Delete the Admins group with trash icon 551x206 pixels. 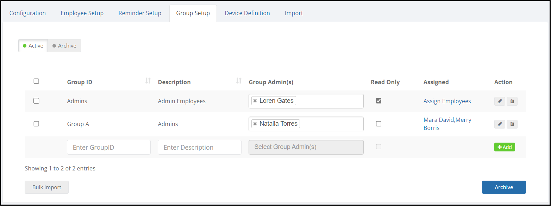coord(512,101)
